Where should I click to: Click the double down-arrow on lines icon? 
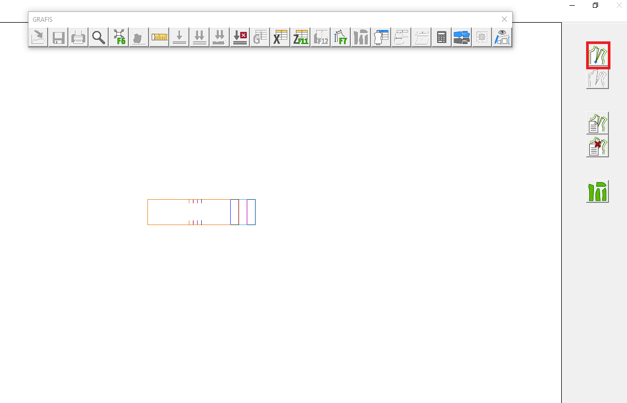(200, 37)
